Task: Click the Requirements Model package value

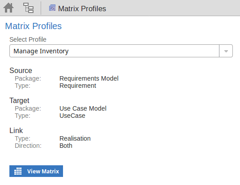Action: pos(89,78)
